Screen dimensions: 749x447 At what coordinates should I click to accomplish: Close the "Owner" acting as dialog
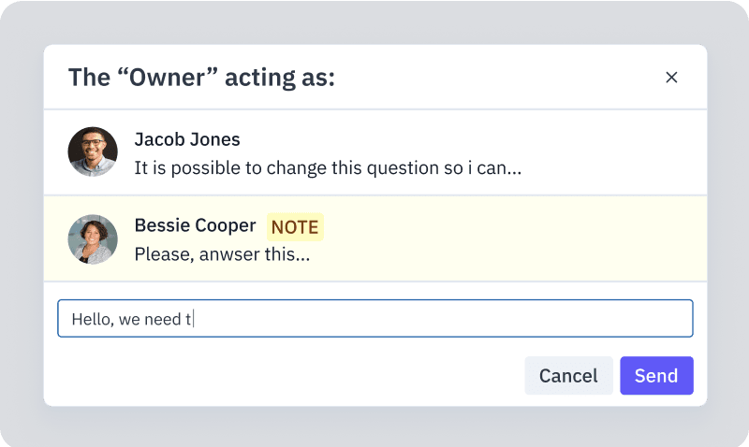pyautogui.click(x=671, y=78)
